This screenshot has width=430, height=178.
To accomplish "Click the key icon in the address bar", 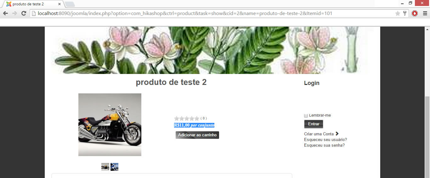I will 405,13.
